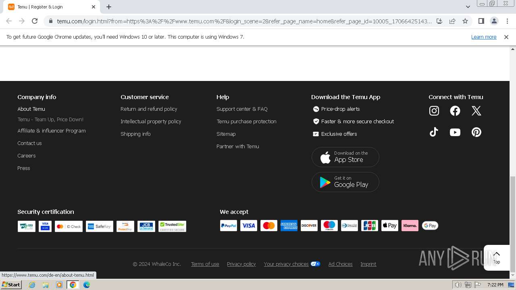Click the address bar URL field
The image size is (516, 290).
[244, 21]
